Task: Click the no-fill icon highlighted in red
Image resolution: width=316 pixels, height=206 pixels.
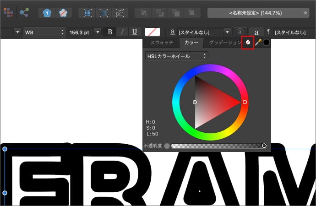Action: [248, 42]
